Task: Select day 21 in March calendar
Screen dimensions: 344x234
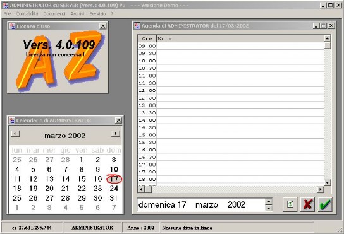Action: click(65, 189)
